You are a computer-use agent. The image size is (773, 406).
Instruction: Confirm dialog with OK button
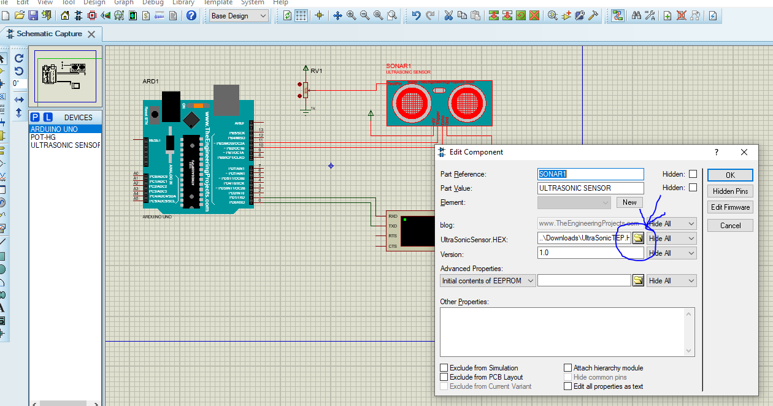click(730, 175)
